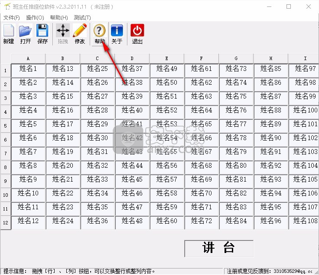Viewport: 319px width, 275px height.
Task: Click column header F
Action: pos(201,58)
